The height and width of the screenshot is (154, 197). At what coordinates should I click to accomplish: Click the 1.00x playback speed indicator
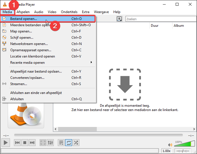point(167,151)
